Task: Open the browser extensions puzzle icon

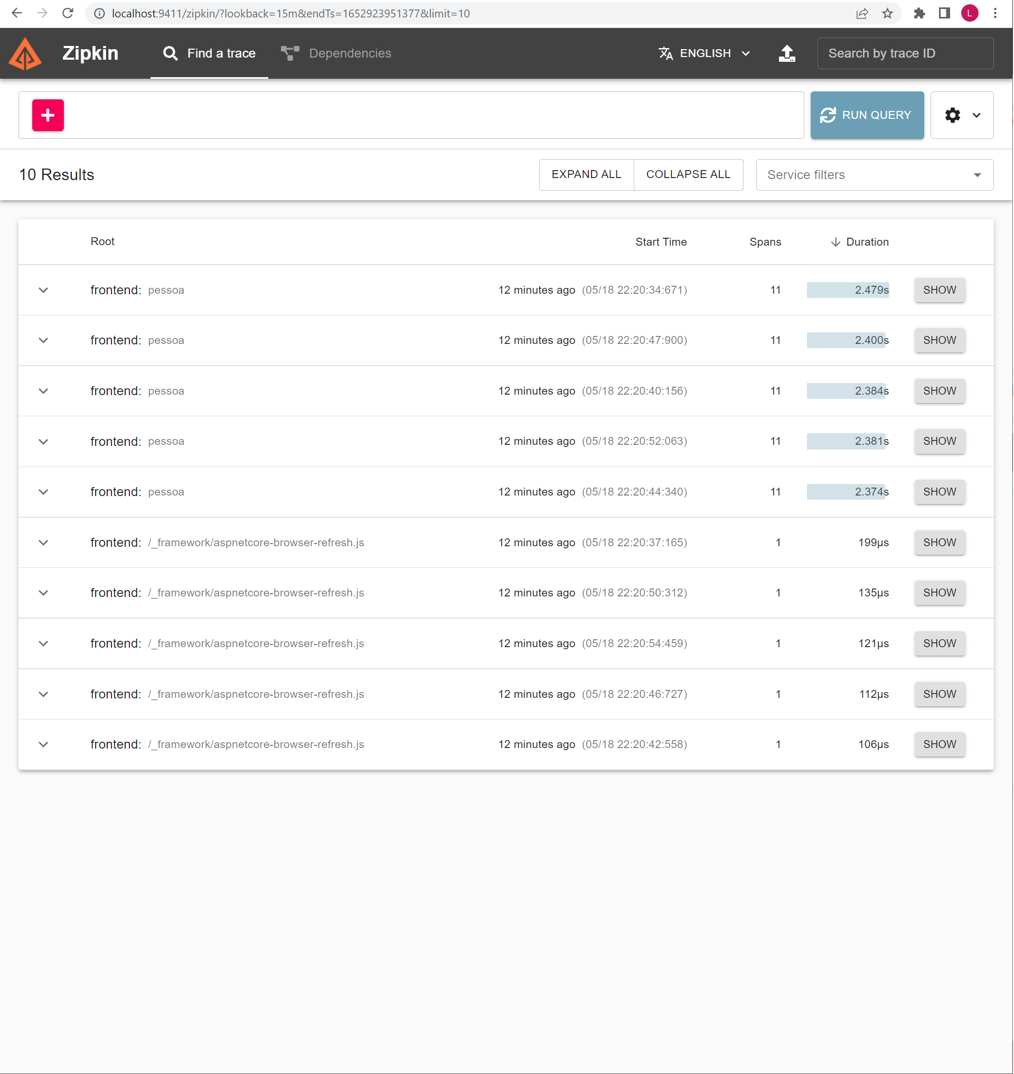Action: tap(918, 14)
